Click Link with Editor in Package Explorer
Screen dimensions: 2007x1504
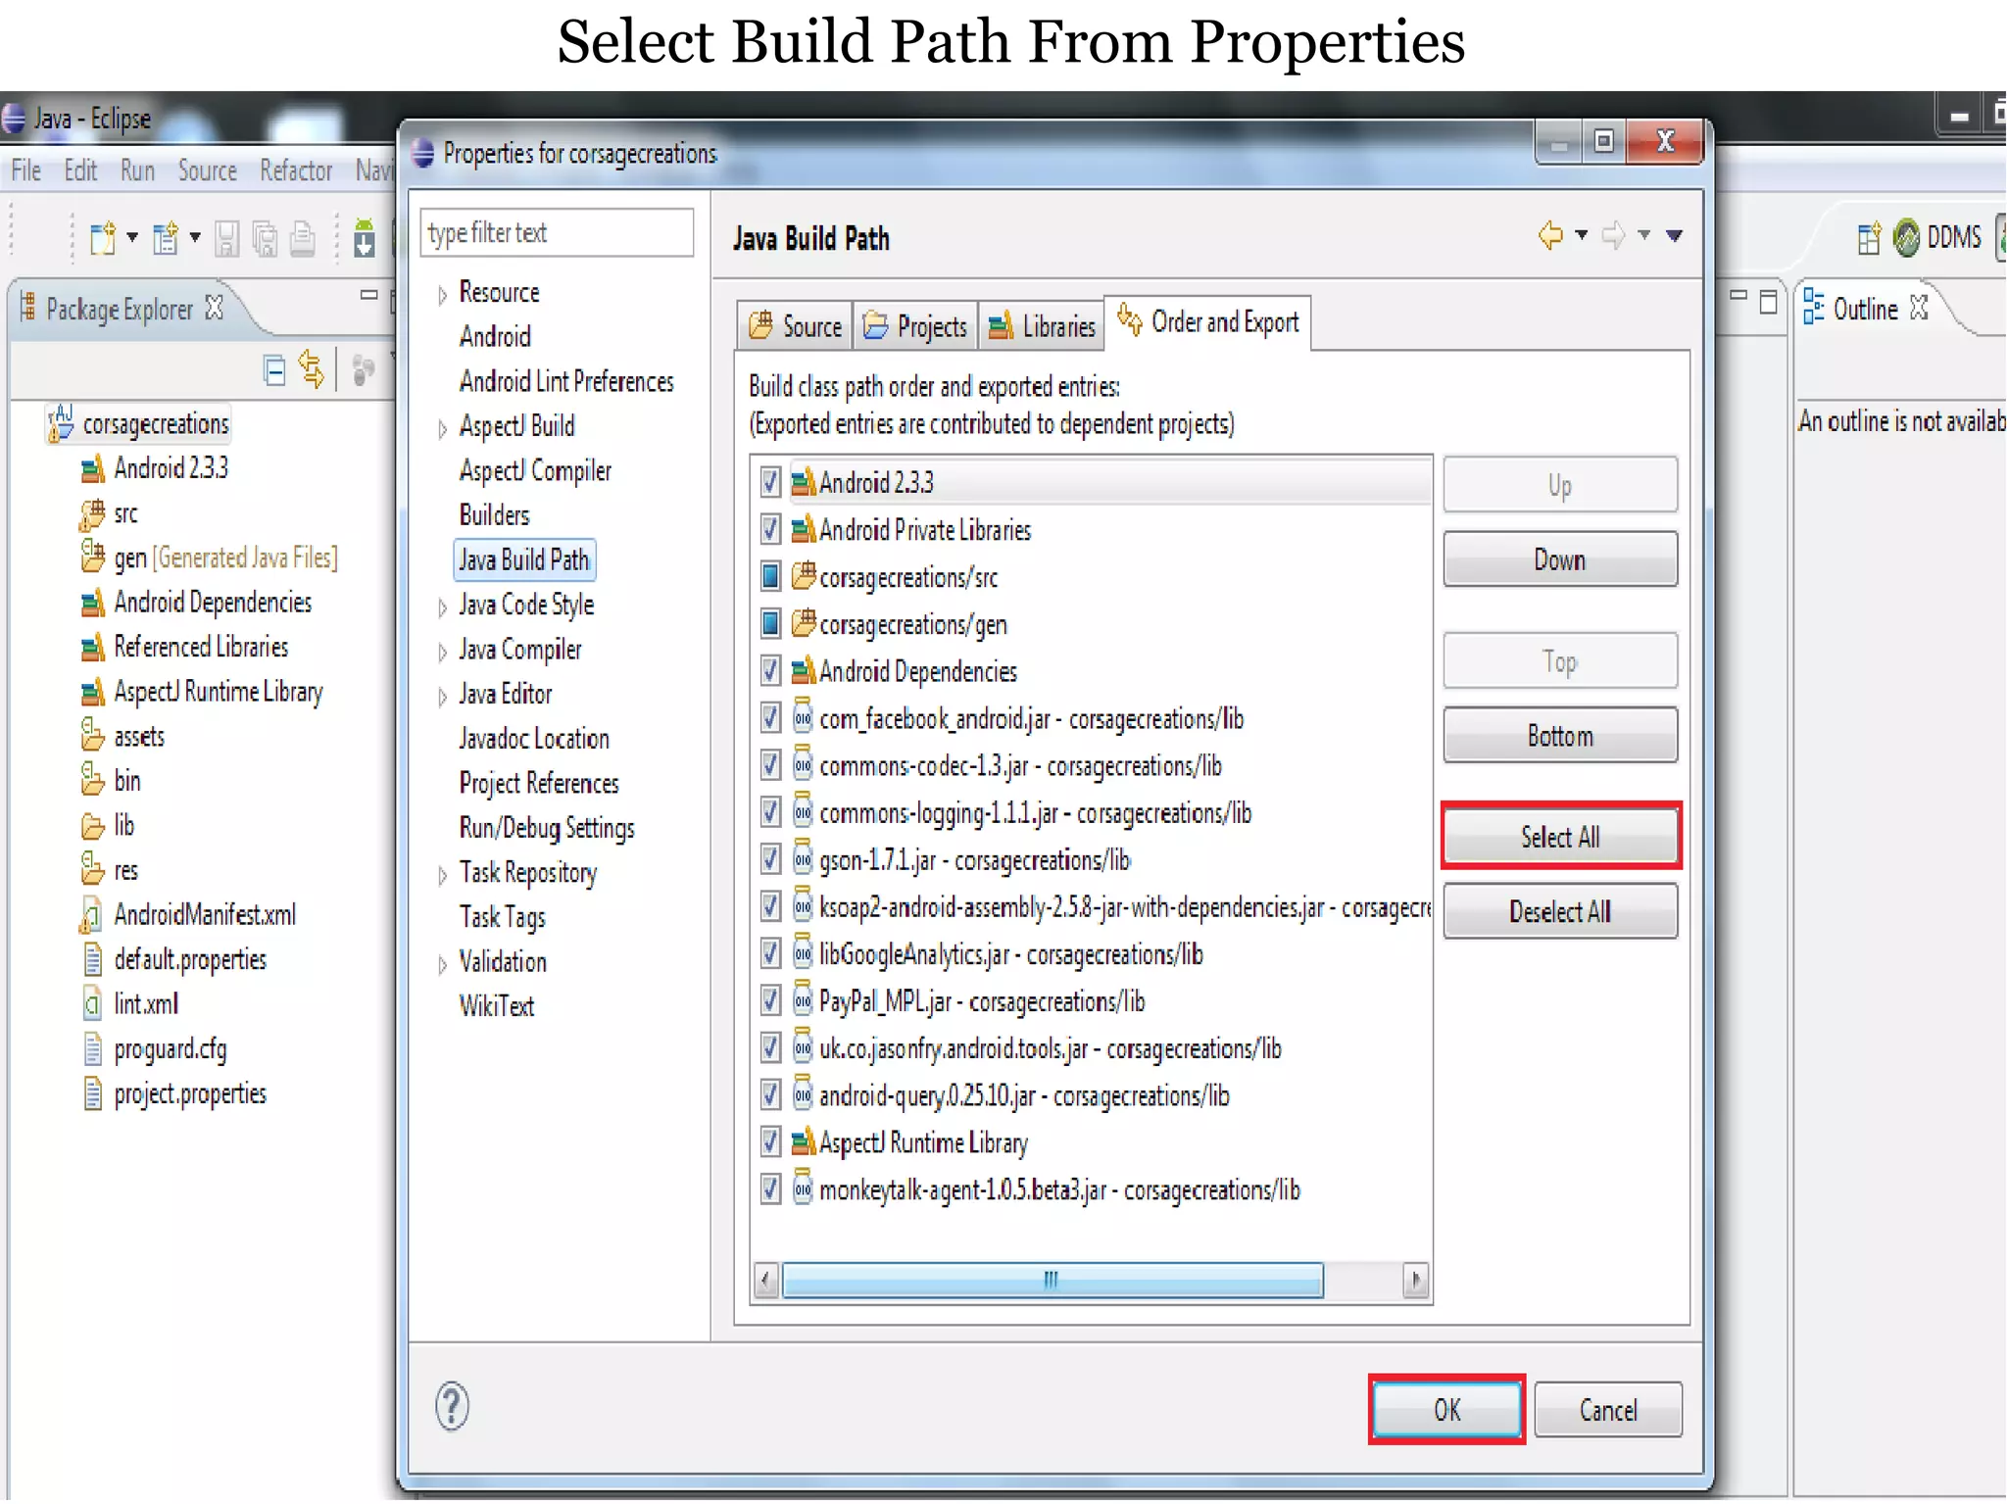point(312,370)
